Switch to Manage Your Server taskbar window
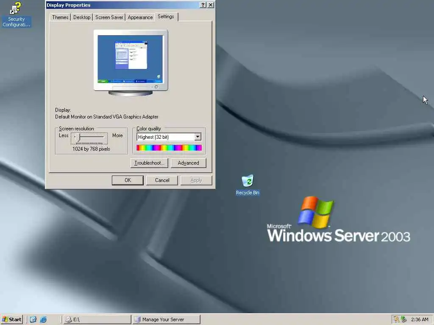Screen dimensions: 434x325 tap(166, 319)
